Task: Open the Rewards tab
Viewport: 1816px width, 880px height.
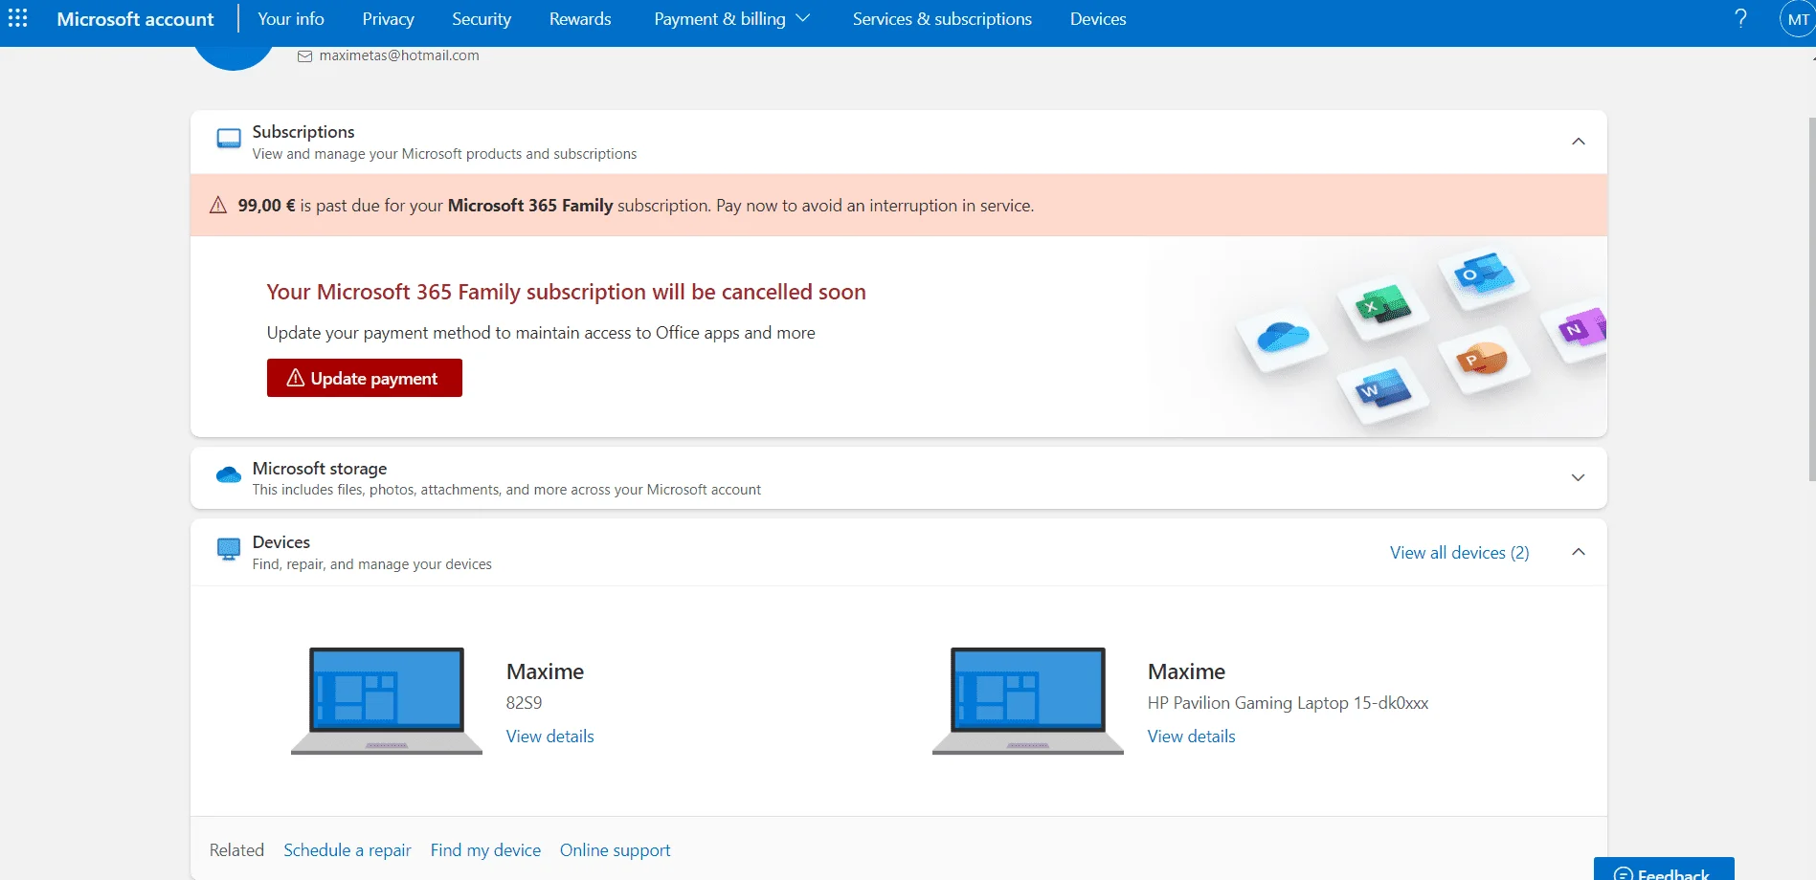Action: click(x=580, y=19)
